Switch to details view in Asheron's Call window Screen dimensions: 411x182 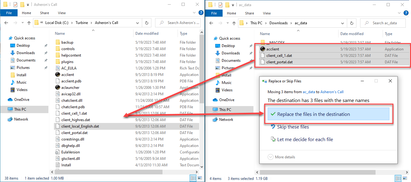point(193,178)
